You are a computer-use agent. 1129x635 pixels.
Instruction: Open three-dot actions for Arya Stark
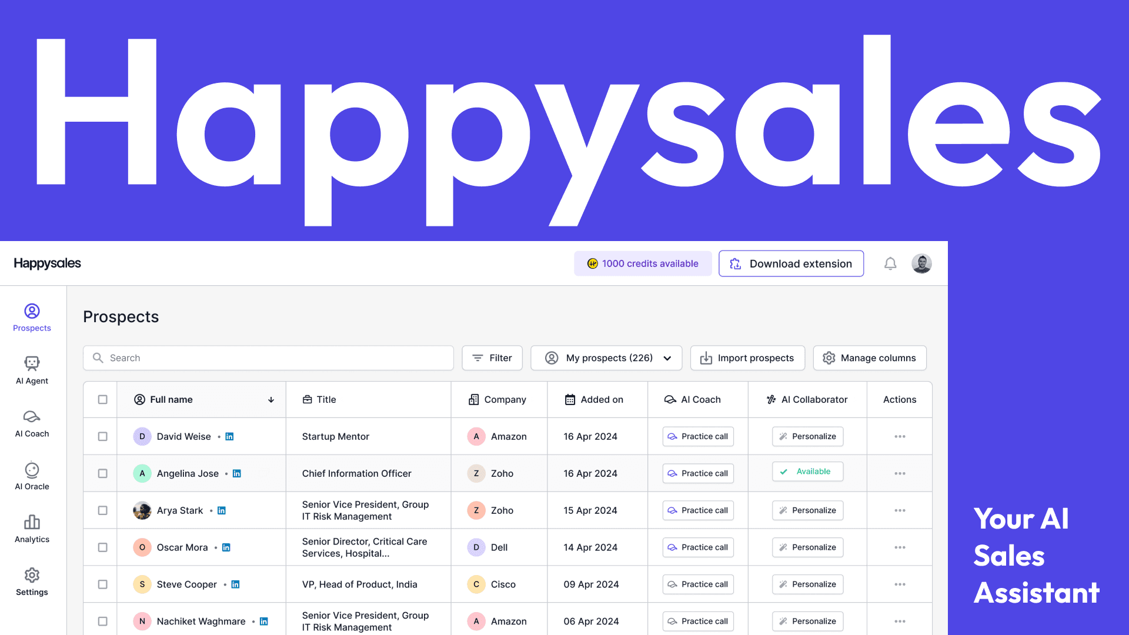pyautogui.click(x=900, y=510)
